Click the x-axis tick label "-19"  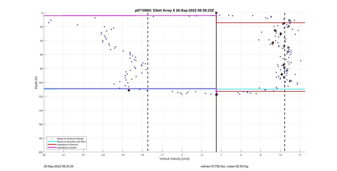tap(122, 155)
